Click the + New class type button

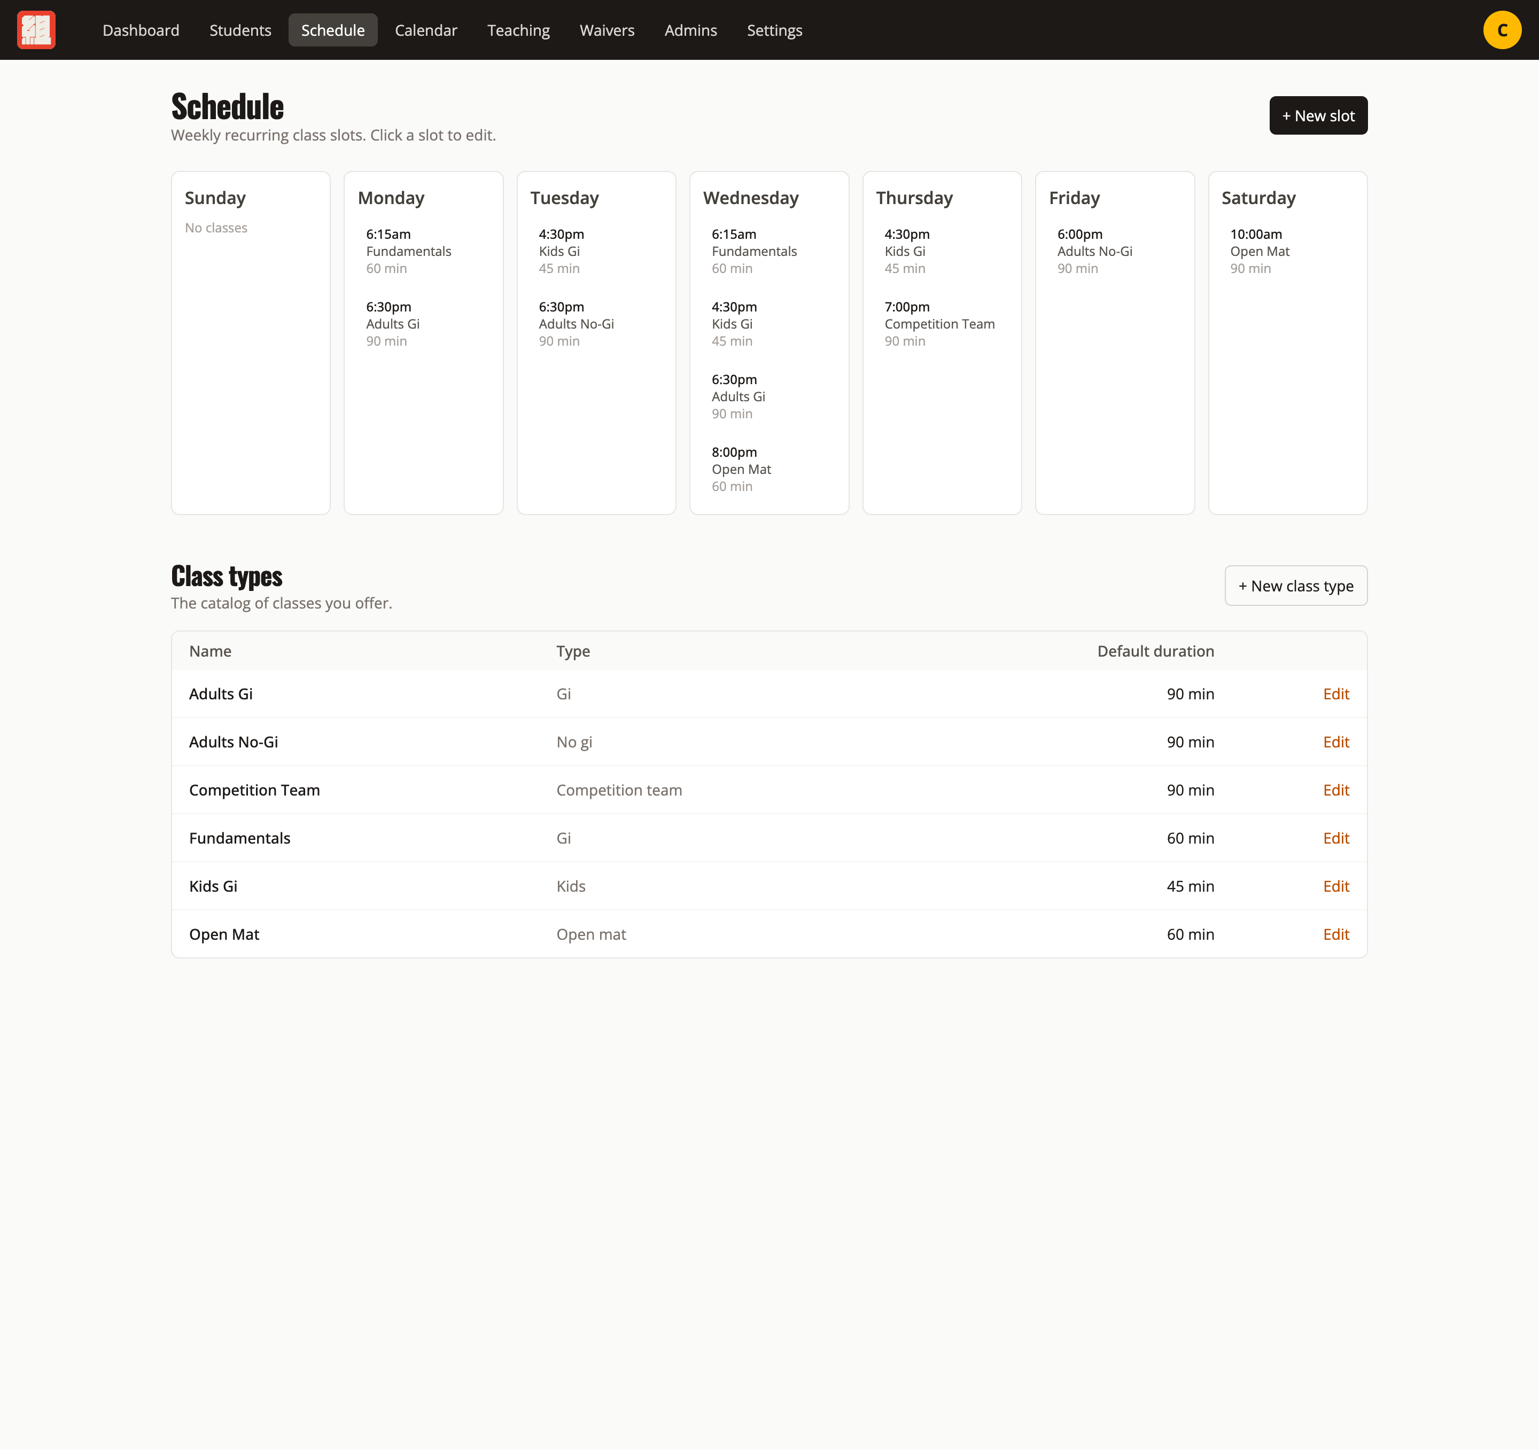click(1296, 586)
